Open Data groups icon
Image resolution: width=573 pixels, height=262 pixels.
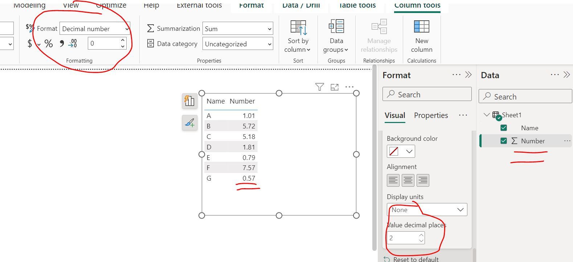(336, 27)
